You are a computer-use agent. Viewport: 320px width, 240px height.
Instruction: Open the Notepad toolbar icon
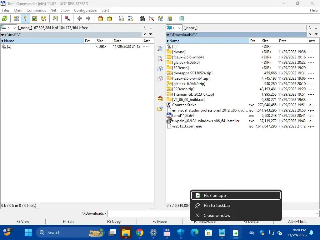click(181, 18)
